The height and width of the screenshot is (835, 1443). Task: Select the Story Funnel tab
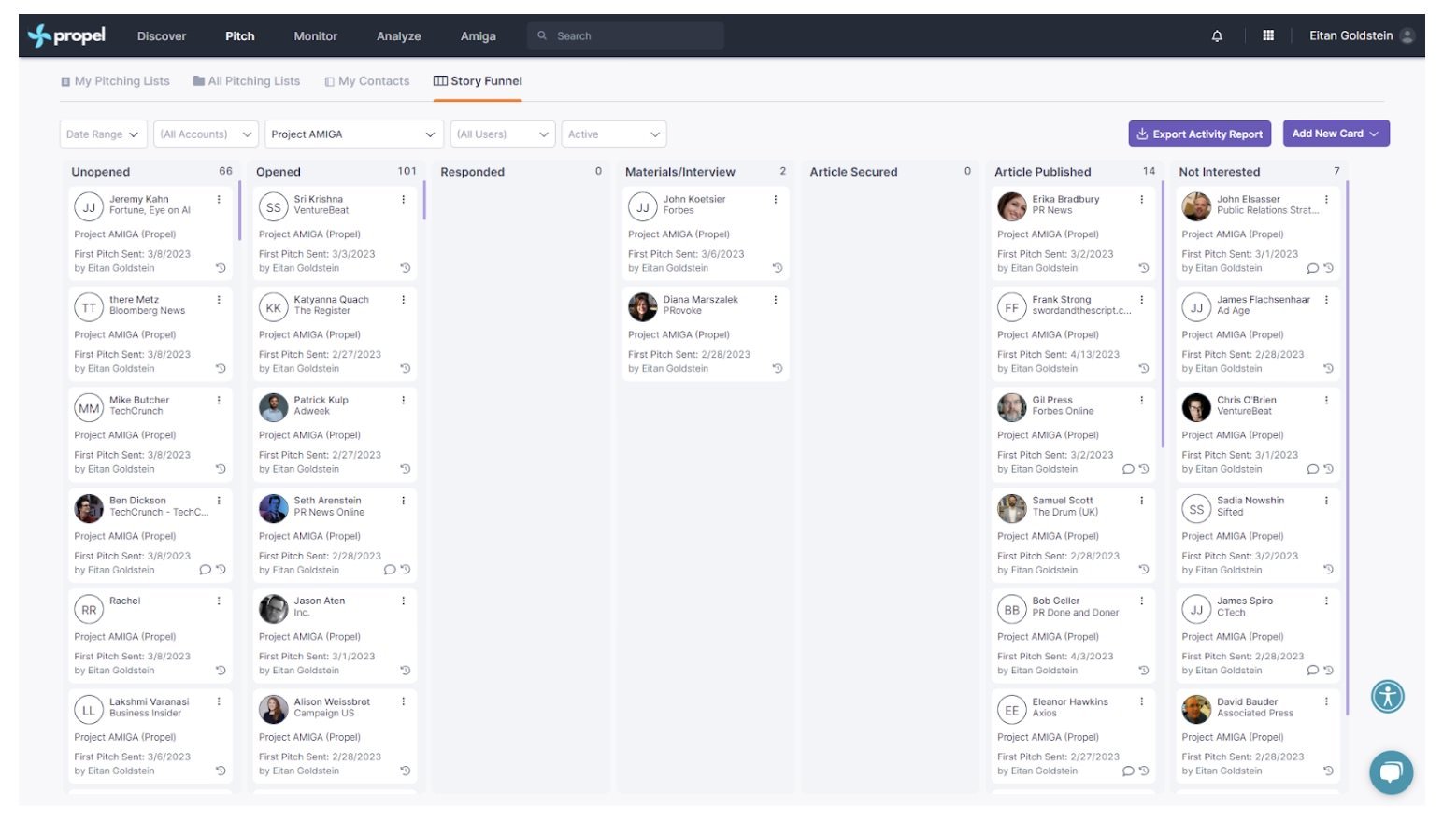click(x=478, y=81)
